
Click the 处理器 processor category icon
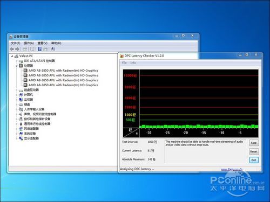click(x=21, y=66)
